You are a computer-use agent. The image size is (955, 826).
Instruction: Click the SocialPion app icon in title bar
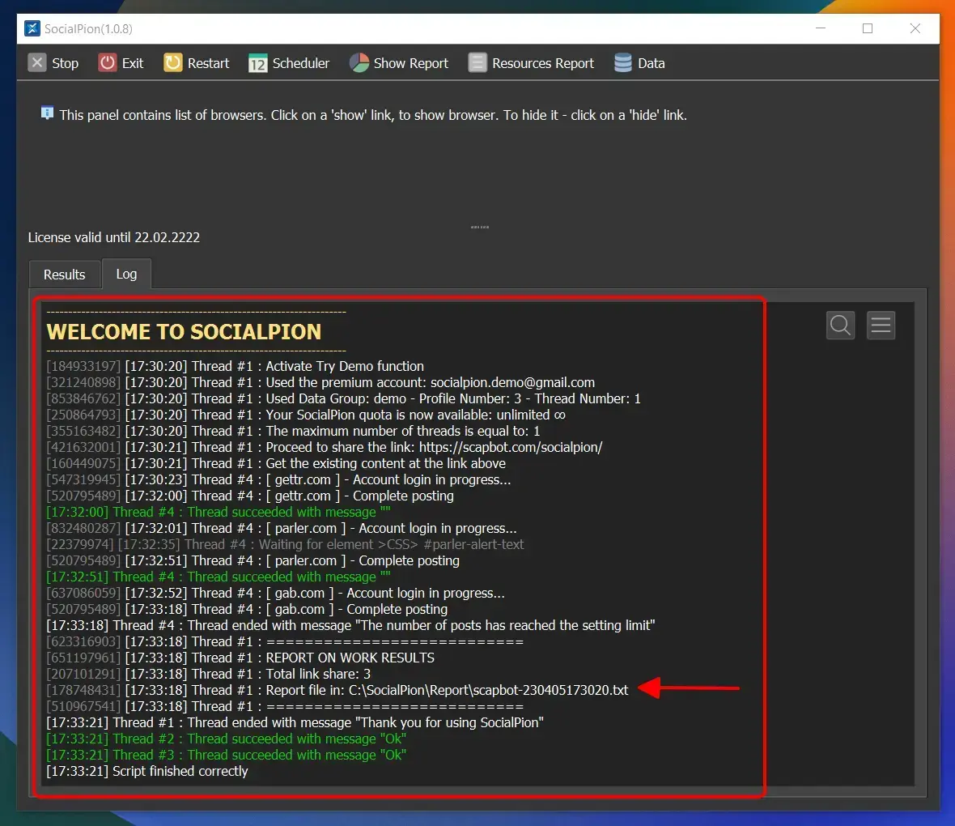pyautogui.click(x=32, y=28)
